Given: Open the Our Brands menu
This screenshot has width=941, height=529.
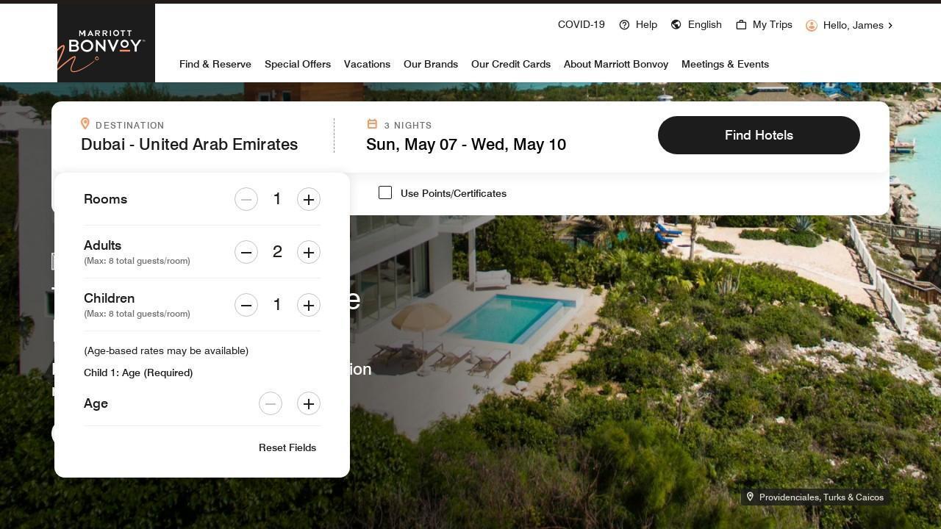Looking at the screenshot, I should click(x=431, y=64).
